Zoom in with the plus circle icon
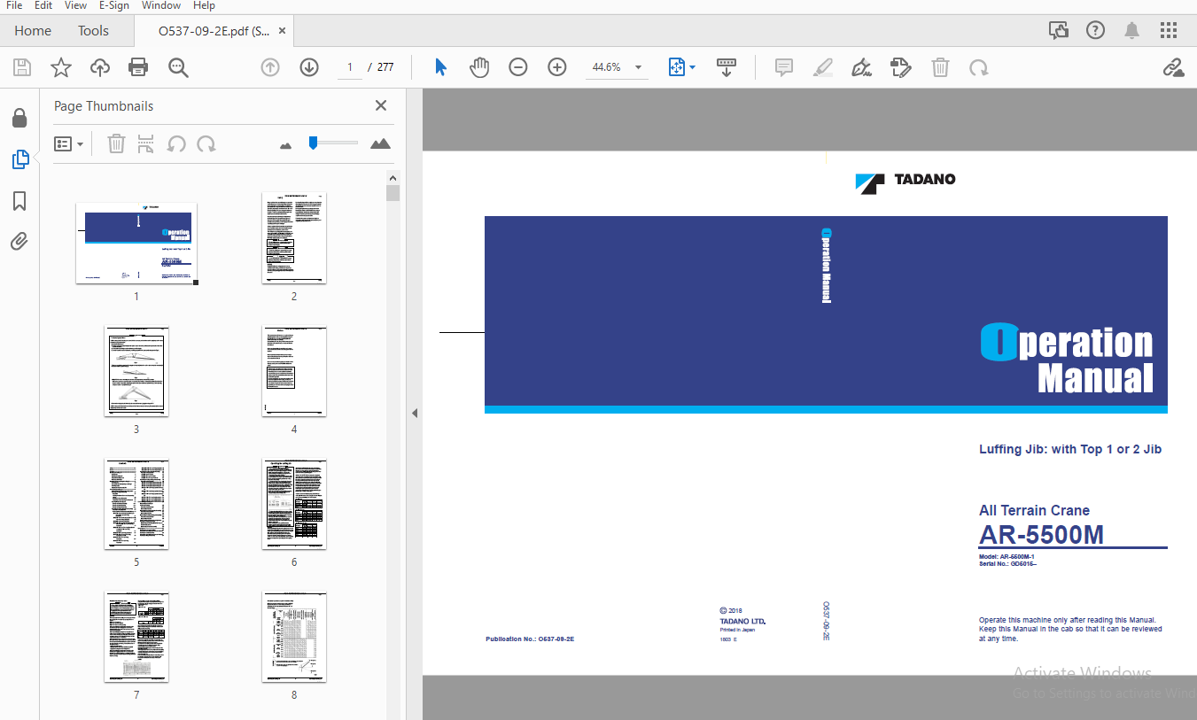The width and height of the screenshot is (1197, 720). tap(557, 67)
